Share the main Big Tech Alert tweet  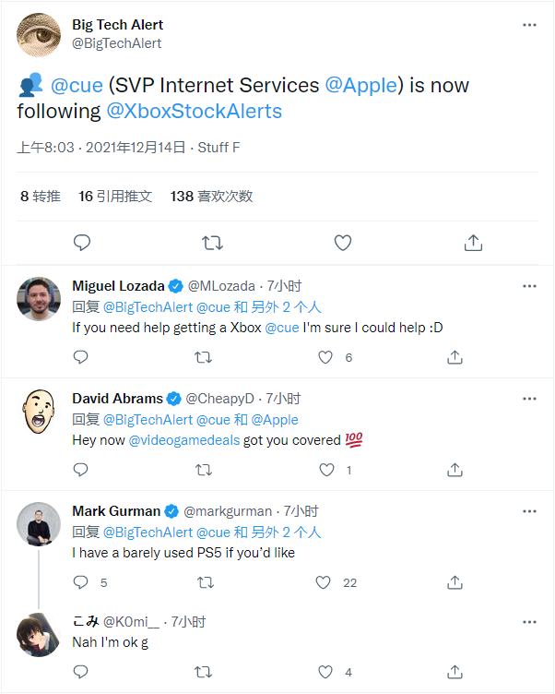pos(473,243)
